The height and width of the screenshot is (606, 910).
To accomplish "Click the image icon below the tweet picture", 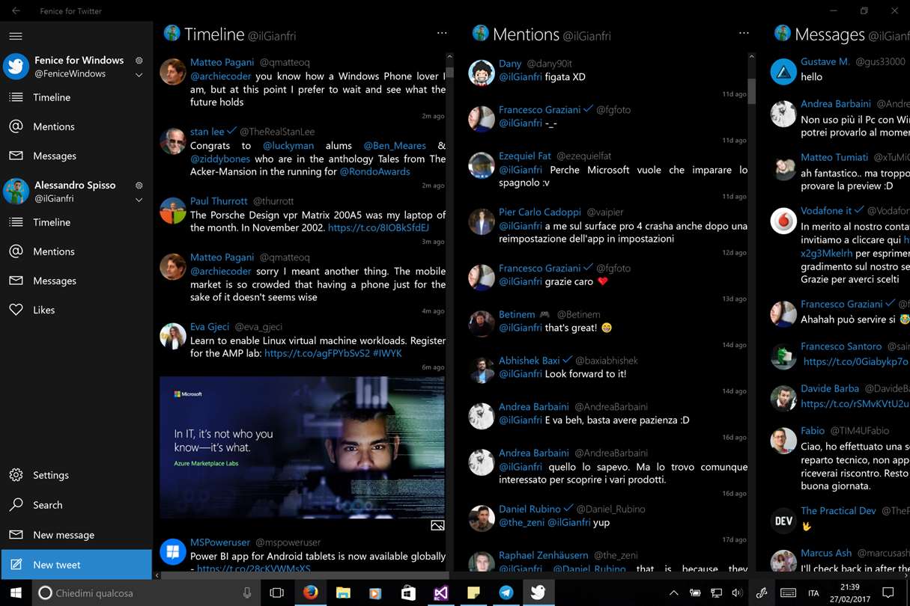I will coord(437,526).
